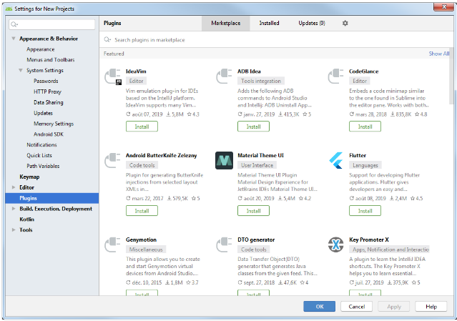
Task: Expand the Build, Execution, Deployment section
Action: [14, 209]
